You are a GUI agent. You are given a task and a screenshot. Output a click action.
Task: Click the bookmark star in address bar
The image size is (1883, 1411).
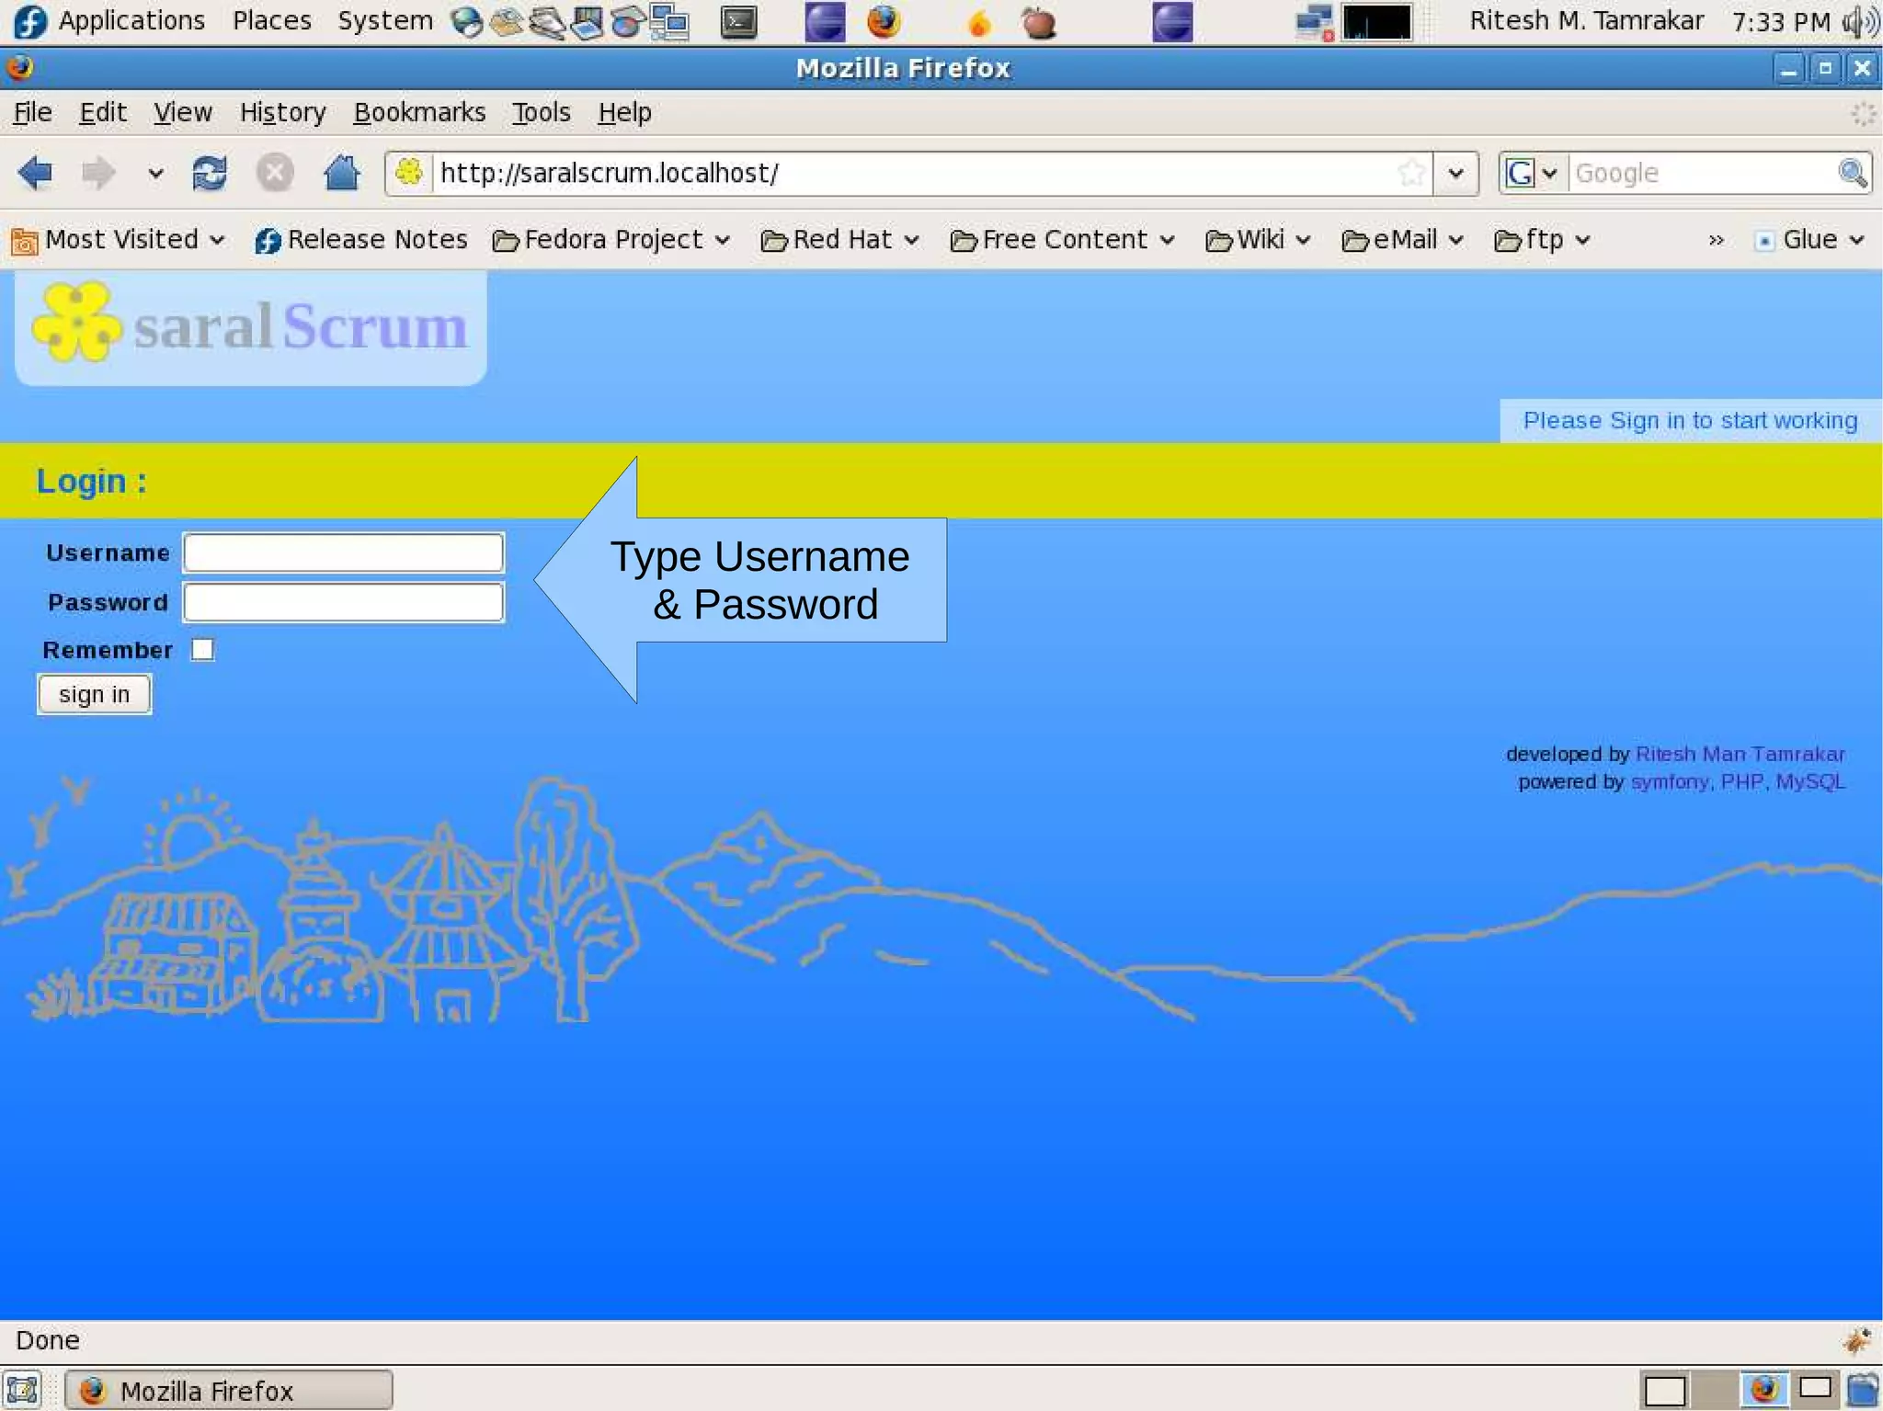pyautogui.click(x=1410, y=173)
